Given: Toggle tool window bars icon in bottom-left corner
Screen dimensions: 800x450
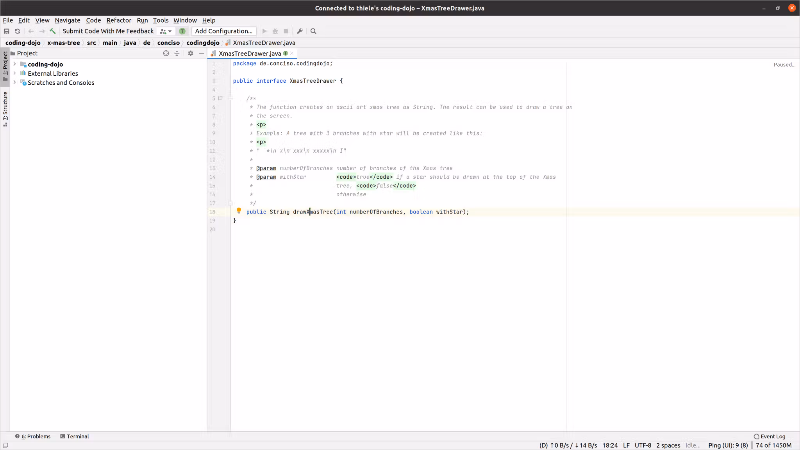Looking at the screenshot, I should click(5, 445).
